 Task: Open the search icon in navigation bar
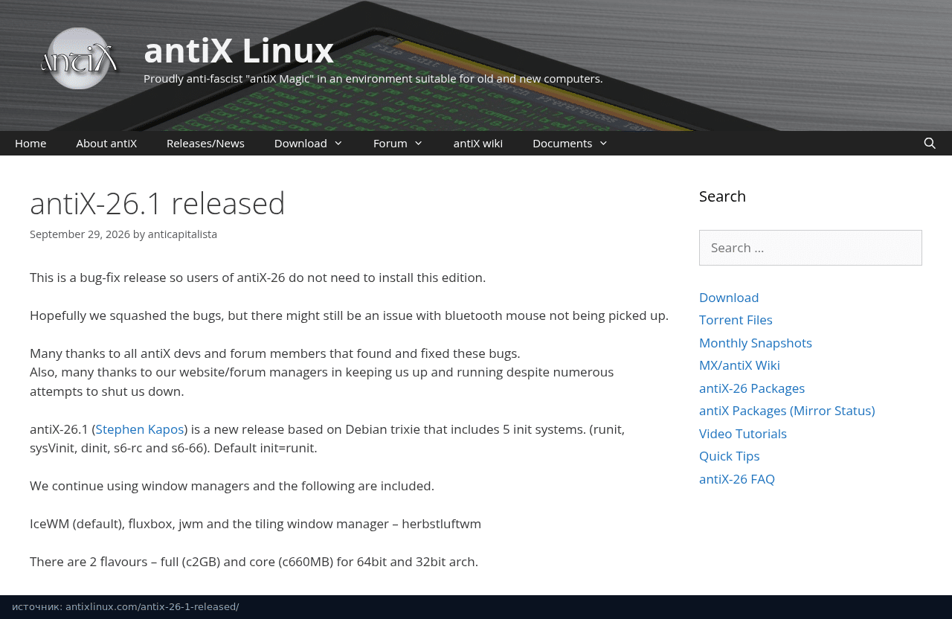(930, 143)
